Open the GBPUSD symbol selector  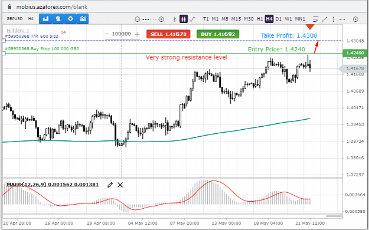pyautogui.click(x=15, y=19)
